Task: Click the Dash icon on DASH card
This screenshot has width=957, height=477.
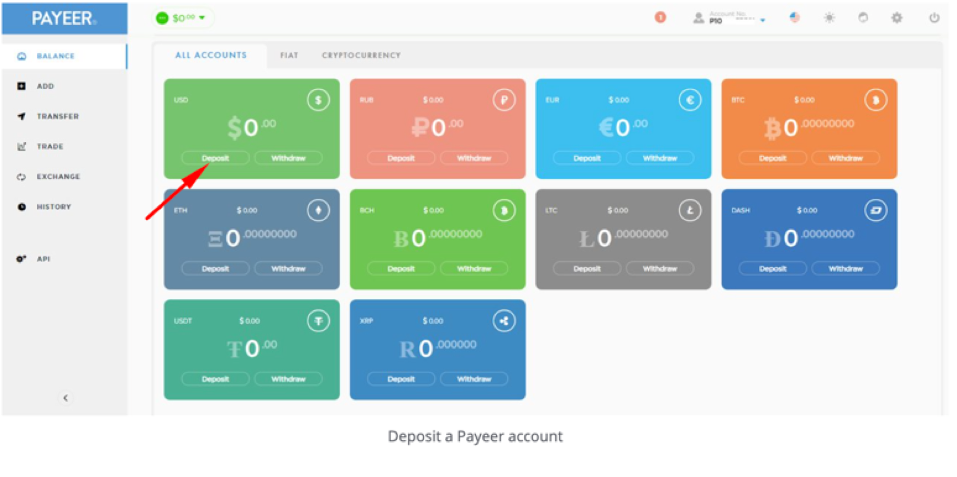Action: coord(875,211)
